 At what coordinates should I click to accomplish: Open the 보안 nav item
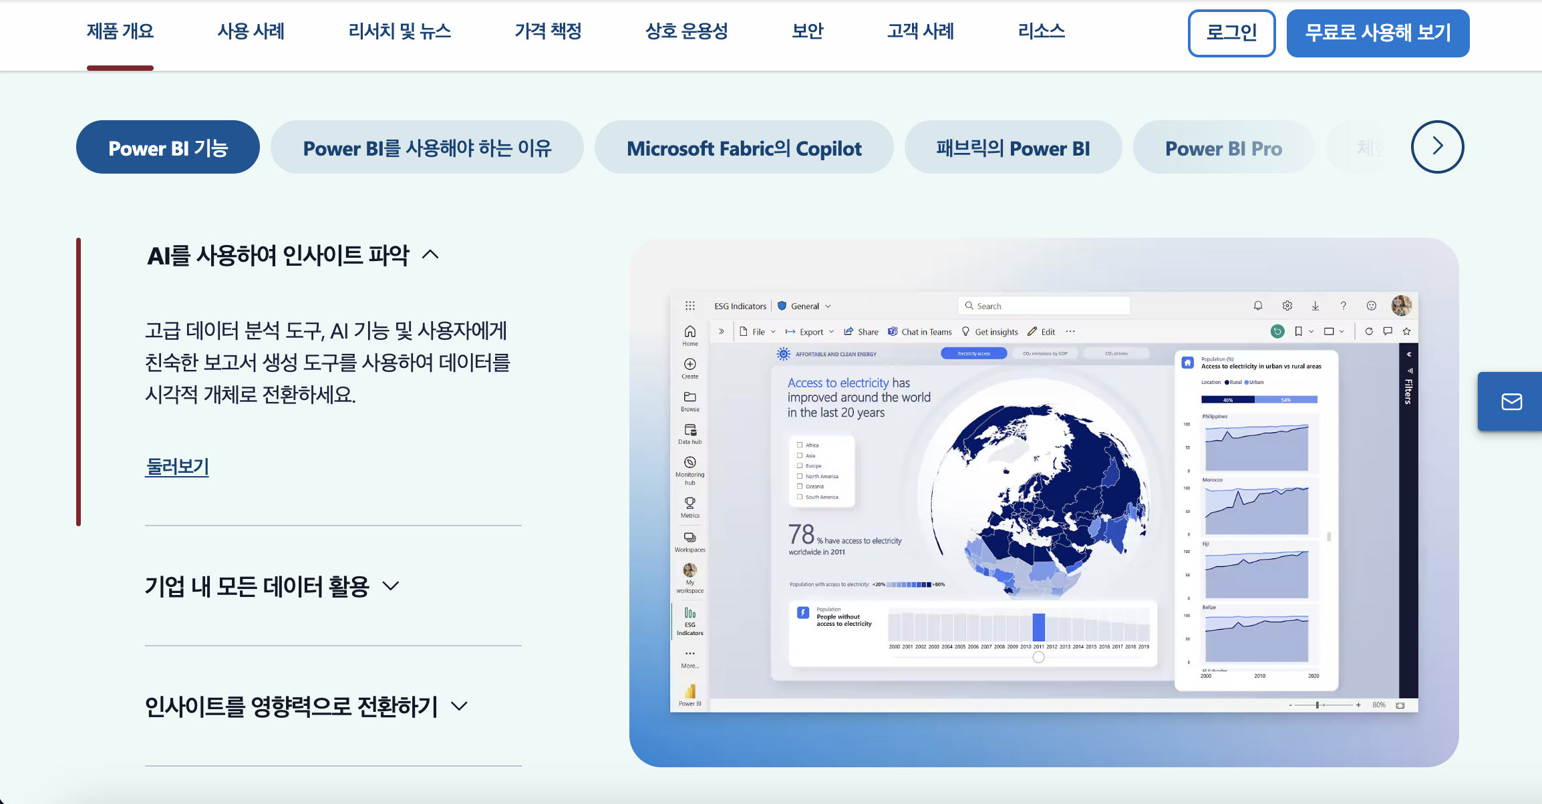807,31
